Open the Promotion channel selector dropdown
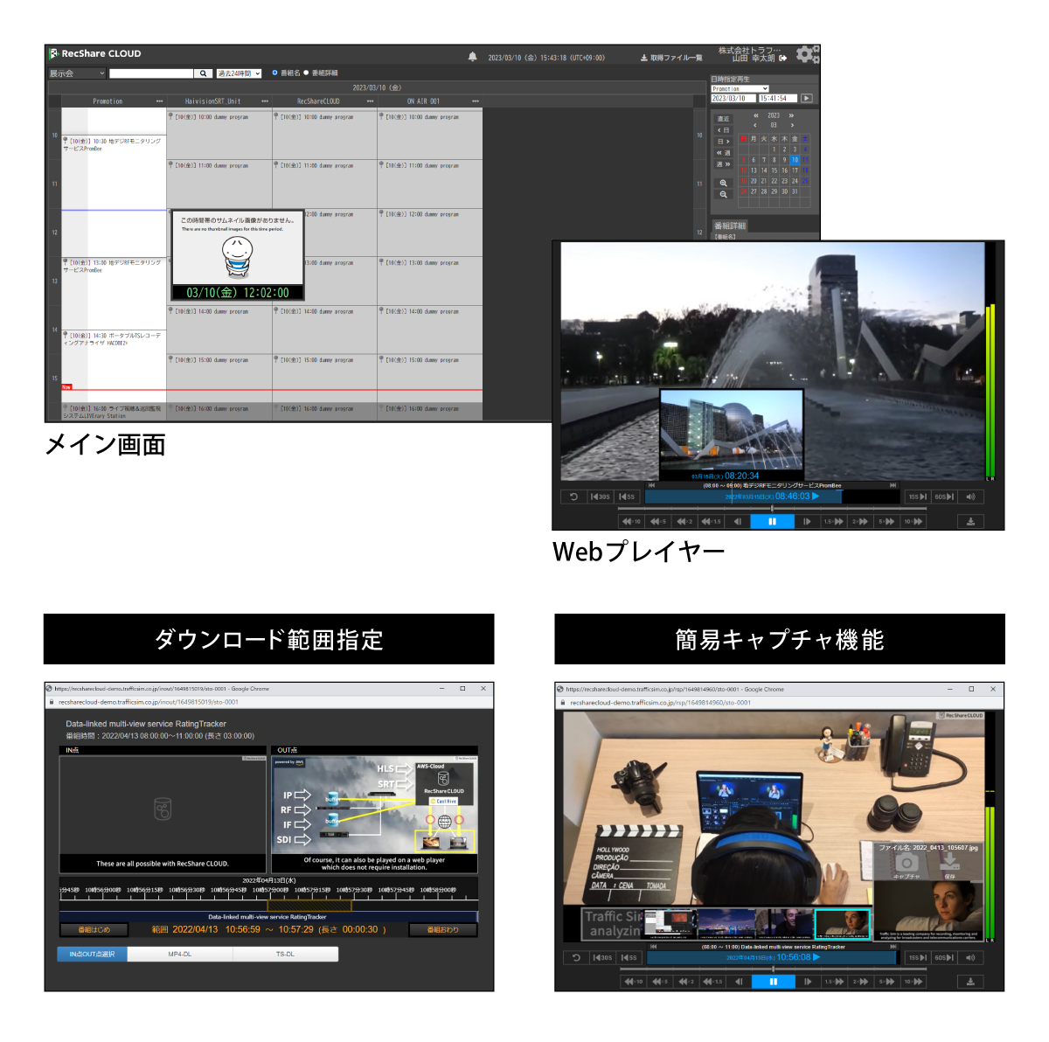Image resolution: width=1049 pixels, height=1042 pixels. click(x=740, y=88)
